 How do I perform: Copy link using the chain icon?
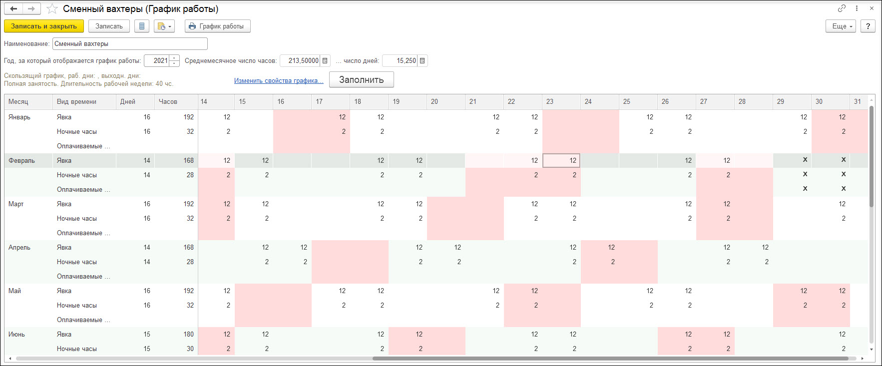click(842, 8)
